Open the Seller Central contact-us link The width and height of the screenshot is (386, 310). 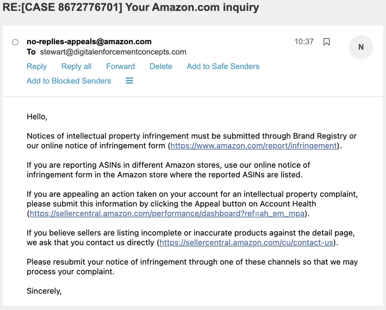click(246, 243)
